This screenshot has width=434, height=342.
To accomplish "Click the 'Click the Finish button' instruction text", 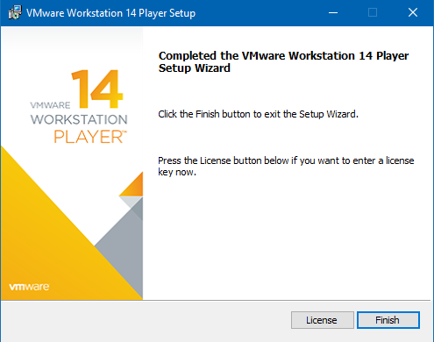I will [258, 114].
